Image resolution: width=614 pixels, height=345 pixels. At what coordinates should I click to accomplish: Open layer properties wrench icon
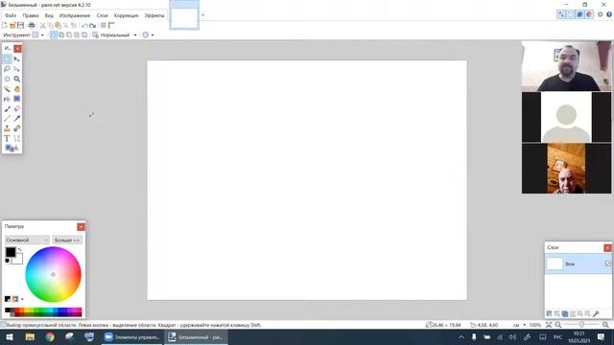[596, 313]
